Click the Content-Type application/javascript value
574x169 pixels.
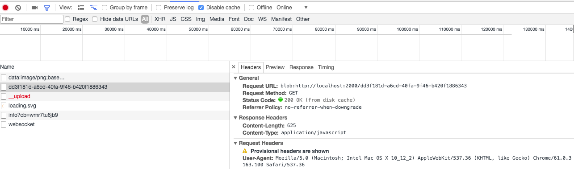click(x=313, y=132)
